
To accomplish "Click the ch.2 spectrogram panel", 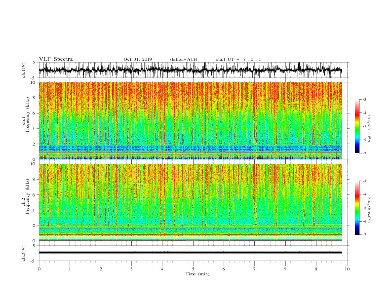I will 190,202.
